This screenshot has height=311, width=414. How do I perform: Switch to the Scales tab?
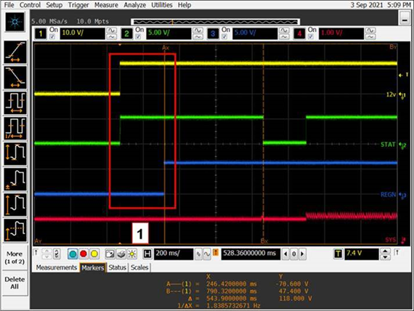tap(139, 267)
